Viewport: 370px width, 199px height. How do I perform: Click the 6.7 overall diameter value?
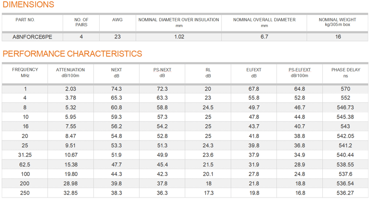[x=264, y=37]
